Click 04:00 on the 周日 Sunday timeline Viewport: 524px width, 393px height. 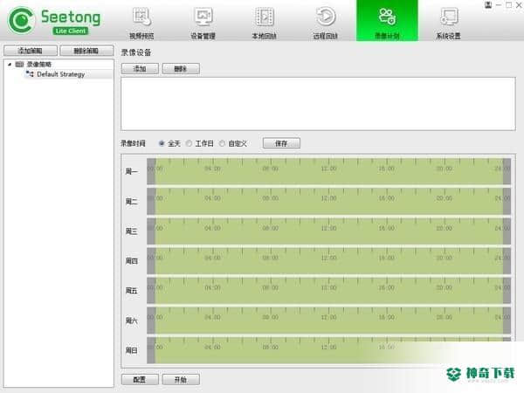[x=212, y=348]
